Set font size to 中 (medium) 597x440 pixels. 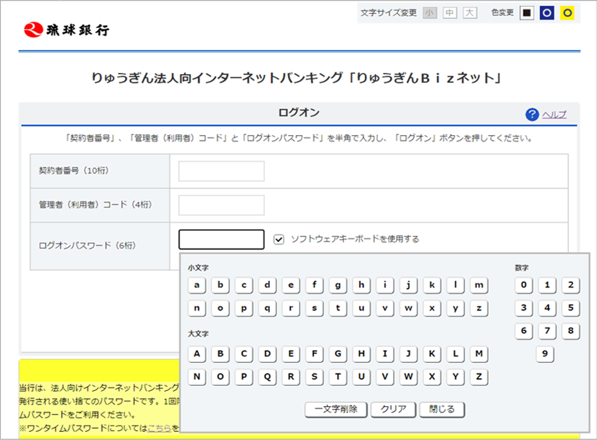pos(450,13)
